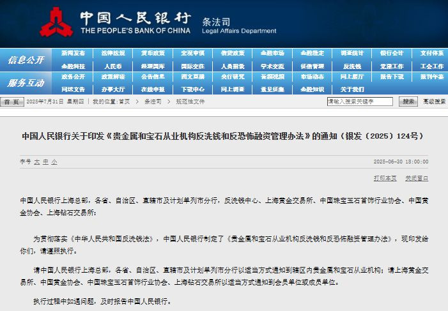Click the 信息公开 section header

[x=26, y=59]
